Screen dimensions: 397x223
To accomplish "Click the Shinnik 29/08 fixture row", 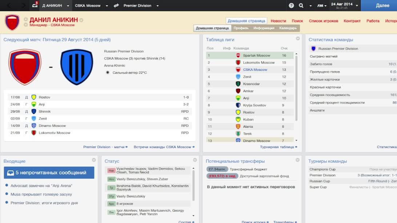I will tap(100, 111).
